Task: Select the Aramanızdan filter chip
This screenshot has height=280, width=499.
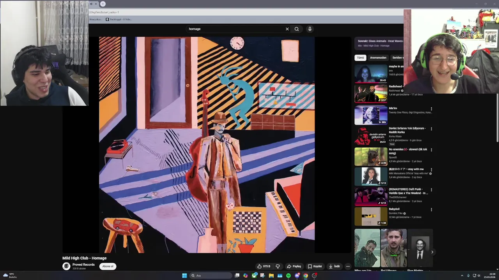Action: click(x=378, y=58)
